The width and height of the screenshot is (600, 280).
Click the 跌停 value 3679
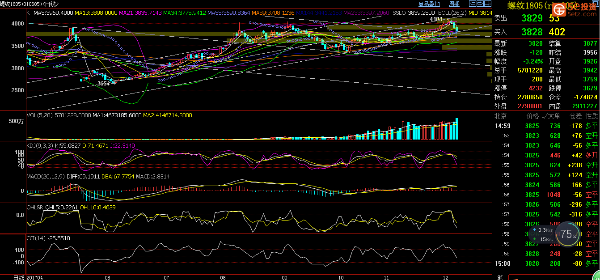coord(590,88)
